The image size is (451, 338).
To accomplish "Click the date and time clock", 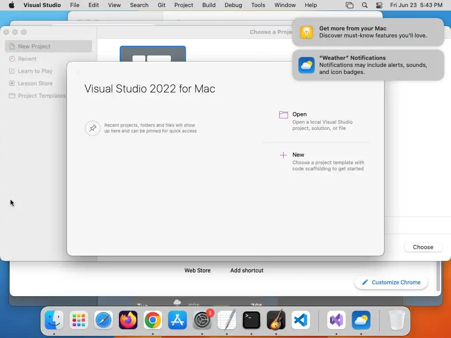I will [416, 5].
